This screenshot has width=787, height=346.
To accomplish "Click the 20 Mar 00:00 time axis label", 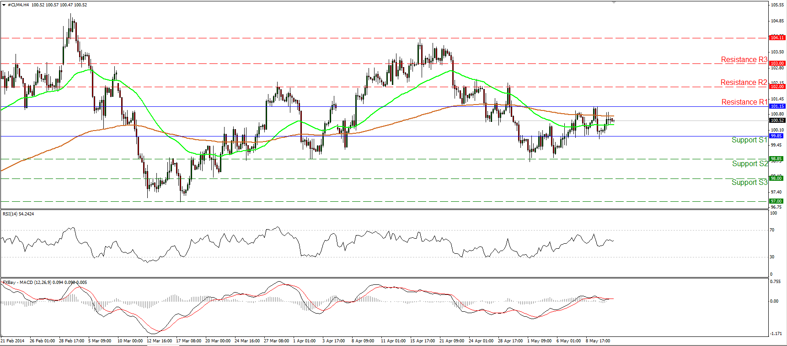I will pyautogui.click(x=218, y=341).
